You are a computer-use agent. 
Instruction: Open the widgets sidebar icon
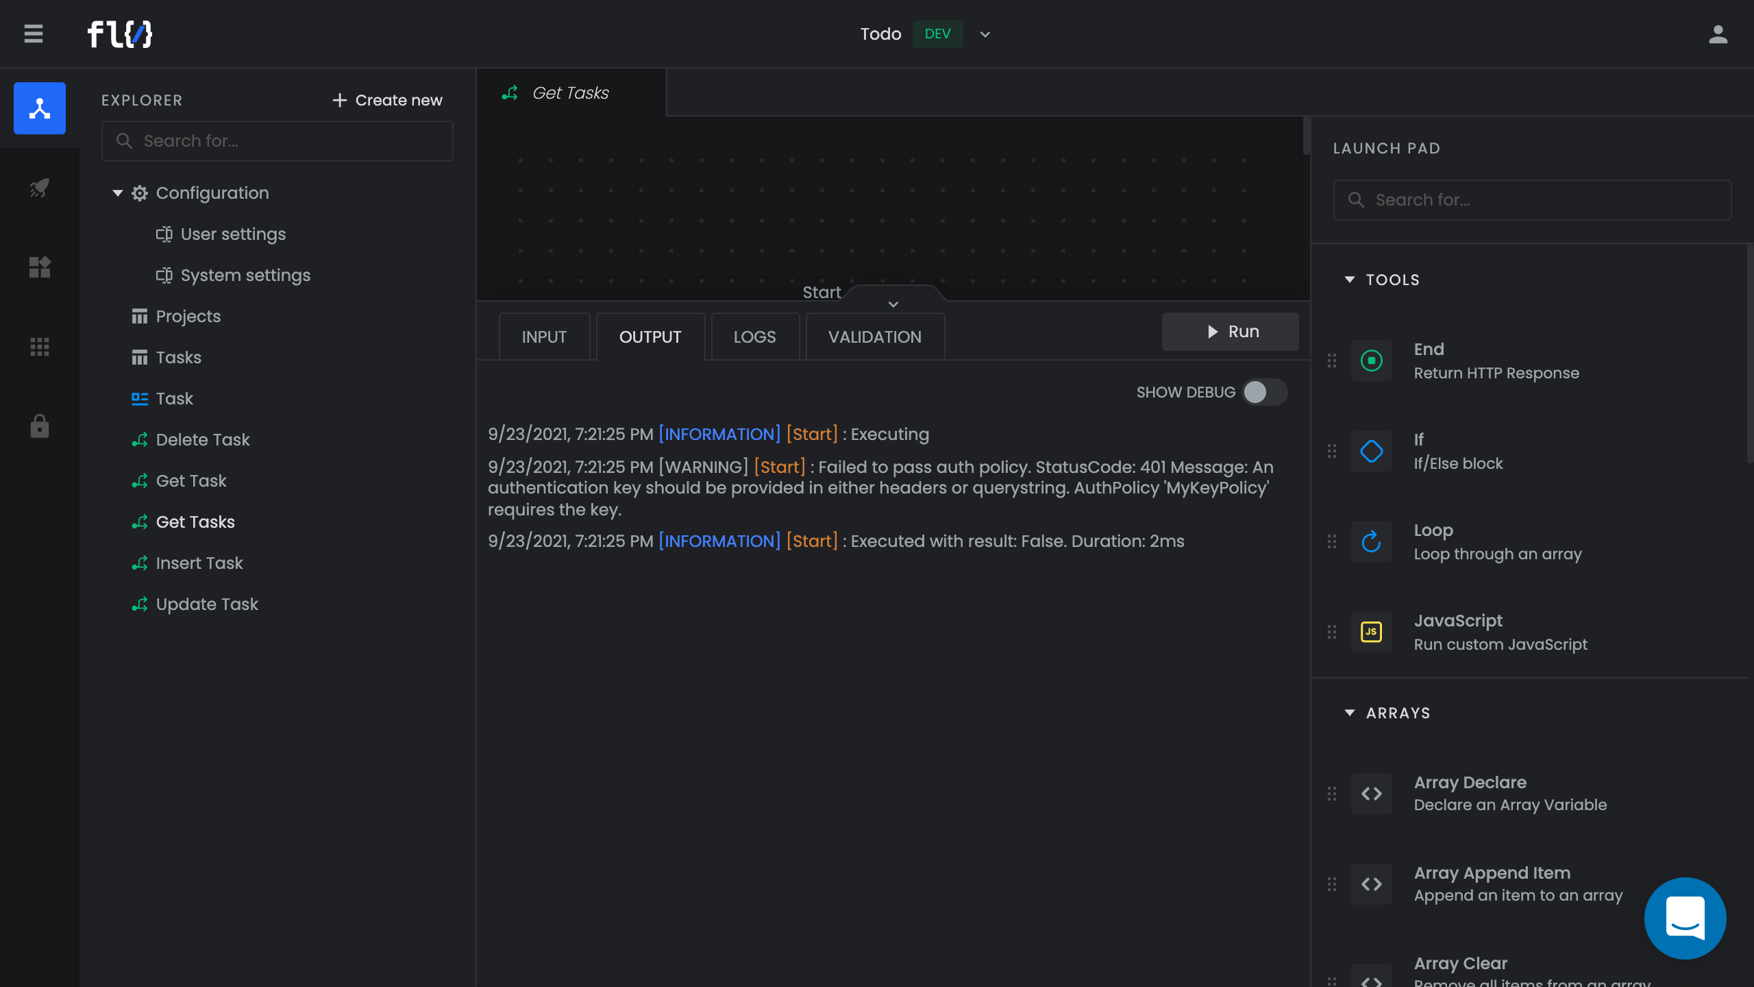tap(40, 267)
